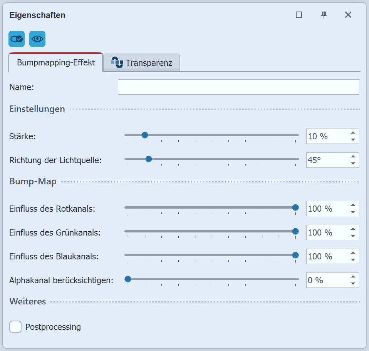
Task: Enable the Postprocessing checkbox
Action: 15,327
